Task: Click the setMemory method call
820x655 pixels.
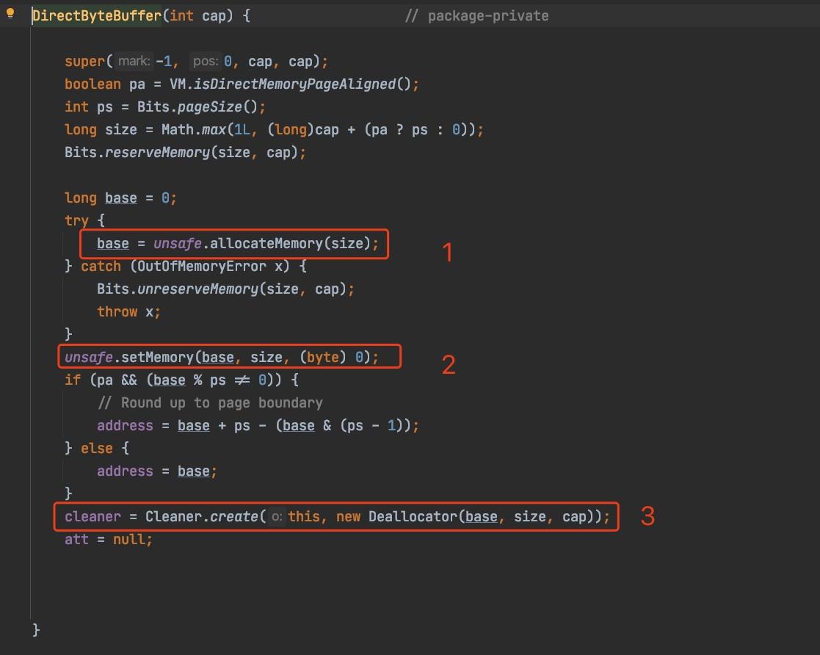Action: [x=157, y=358]
